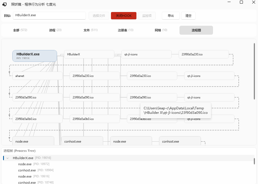The image size is (258, 184).
Task: Click the tooltip path text with 23f90d3a090.ico
Action: tap(176, 110)
